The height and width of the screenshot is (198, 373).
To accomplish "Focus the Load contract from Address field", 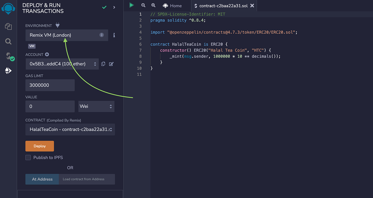I will 87,179.
